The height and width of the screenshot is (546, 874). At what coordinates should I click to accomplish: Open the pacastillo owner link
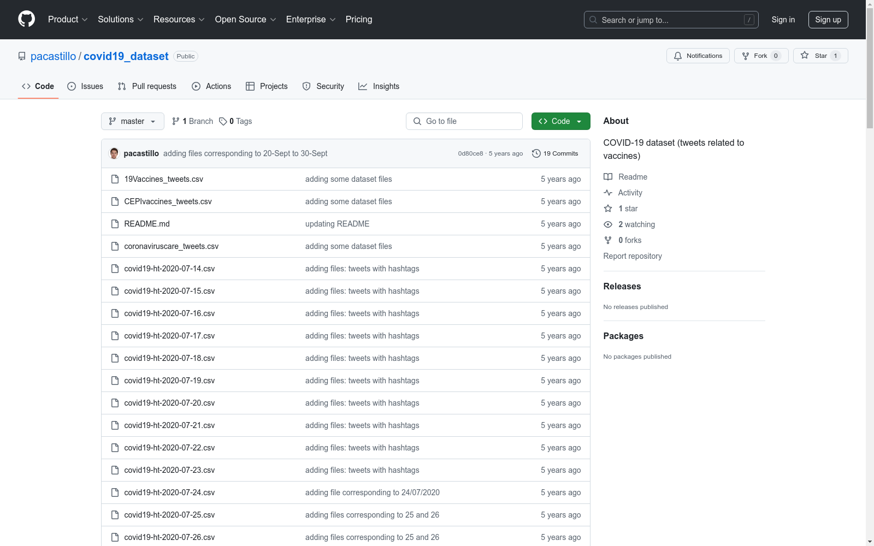[54, 56]
